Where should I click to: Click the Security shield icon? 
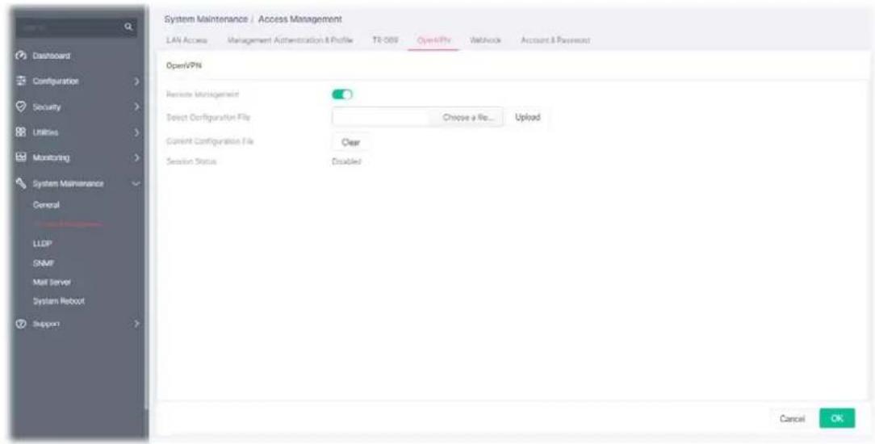[x=23, y=107]
